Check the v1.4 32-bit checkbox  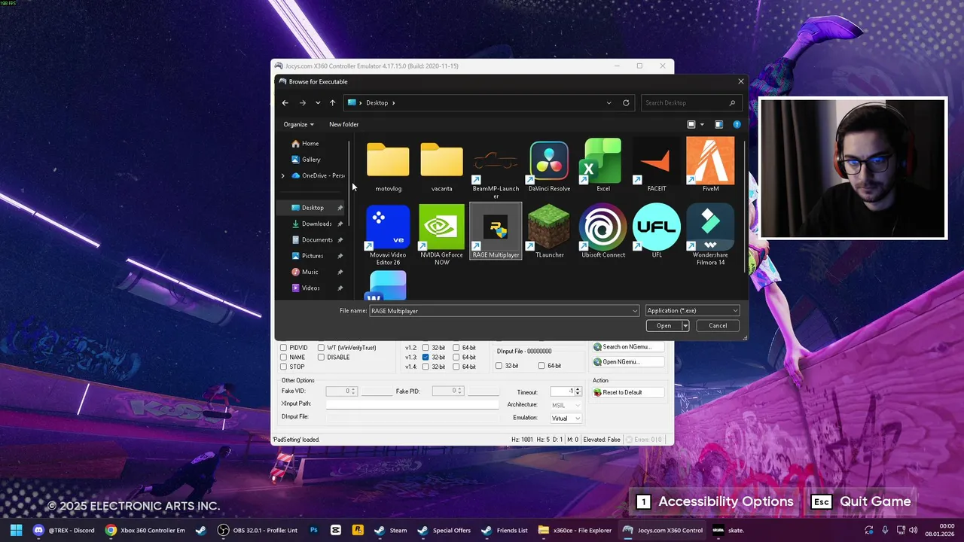pyautogui.click(x=426, y=367)
